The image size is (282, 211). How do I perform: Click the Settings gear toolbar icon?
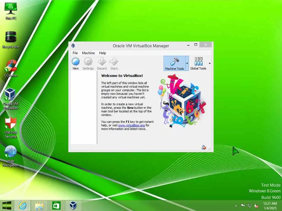88,63
